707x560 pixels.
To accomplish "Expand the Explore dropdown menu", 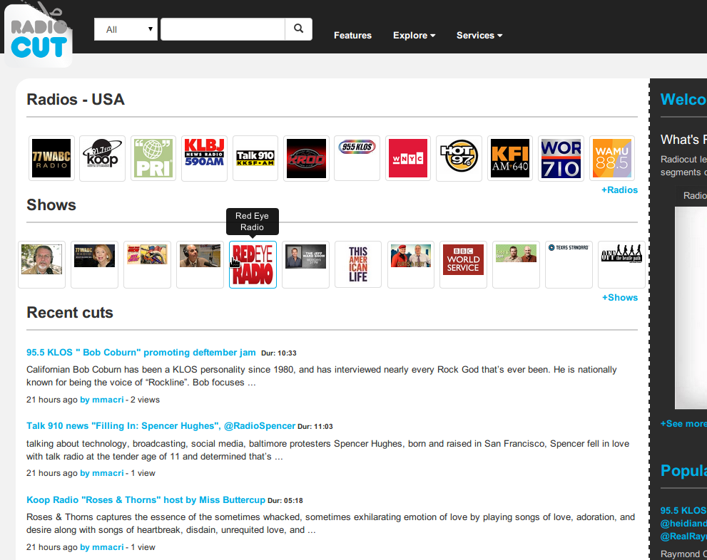I will [x=414, y=36].
